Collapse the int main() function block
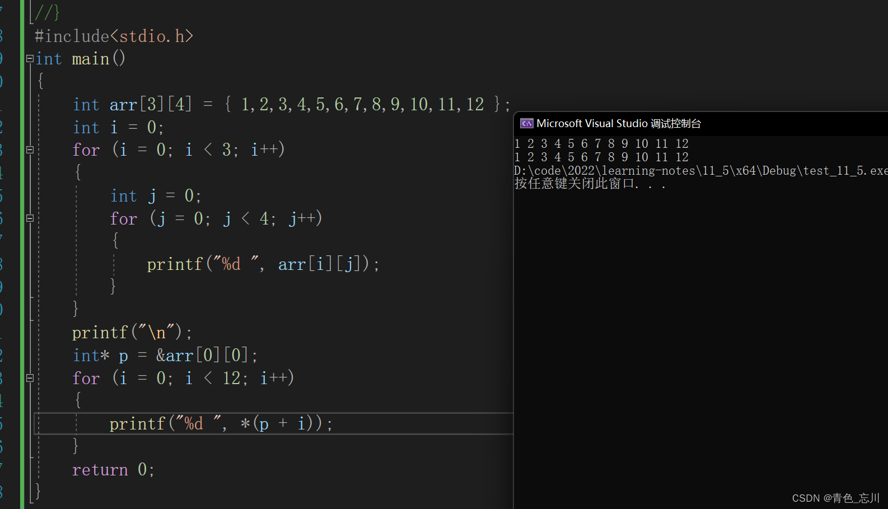This screenshot has height=509, width=888. [30, 58]
